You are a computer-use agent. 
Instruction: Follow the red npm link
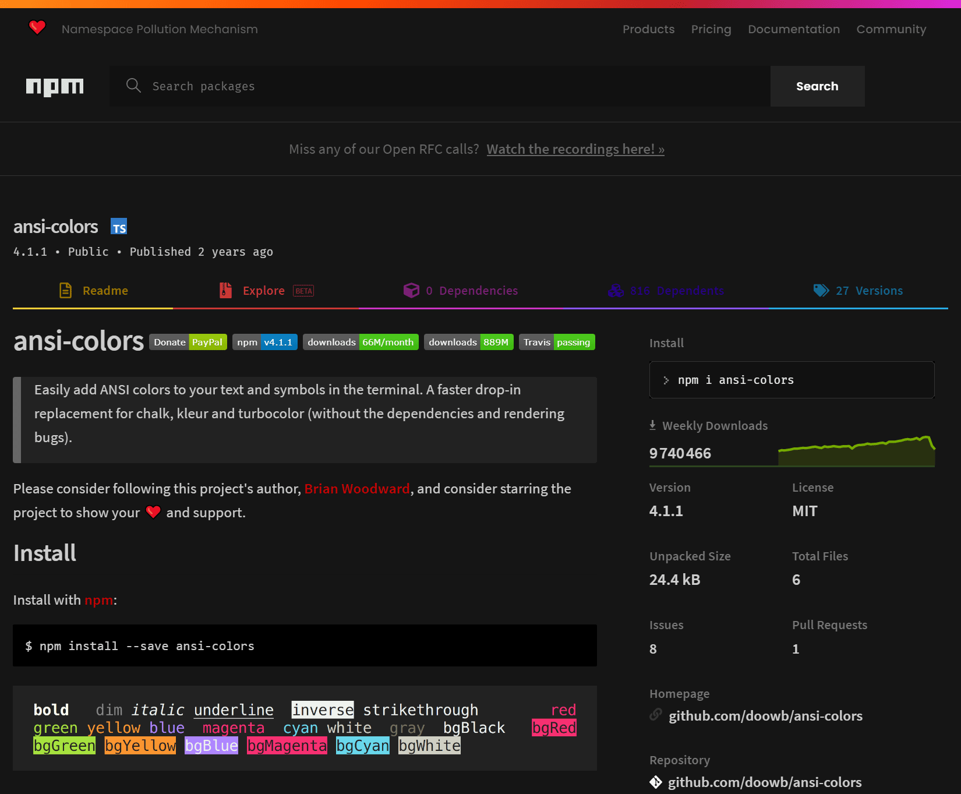coord(99,600)
